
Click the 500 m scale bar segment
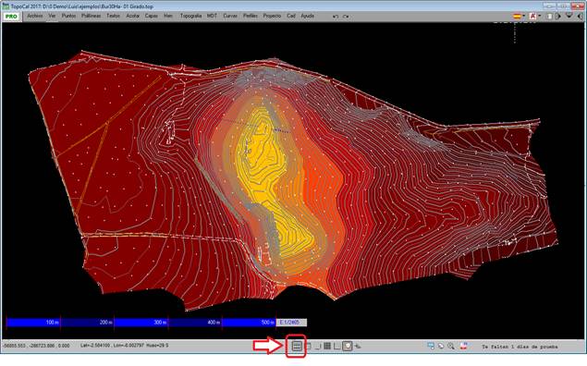tap(249, 323)
